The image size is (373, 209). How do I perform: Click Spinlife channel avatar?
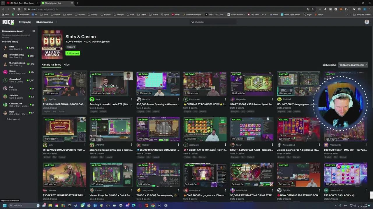tap(279, 190)
